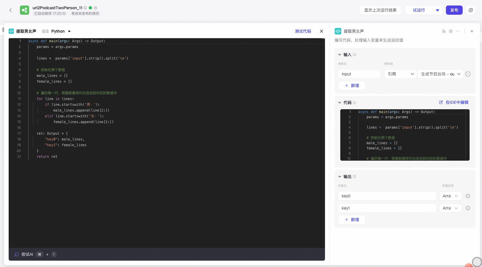The height and width of the screenshot is (267, 482).
Task: Click the run-node play icon in side panel
Action: click(451, 31)
